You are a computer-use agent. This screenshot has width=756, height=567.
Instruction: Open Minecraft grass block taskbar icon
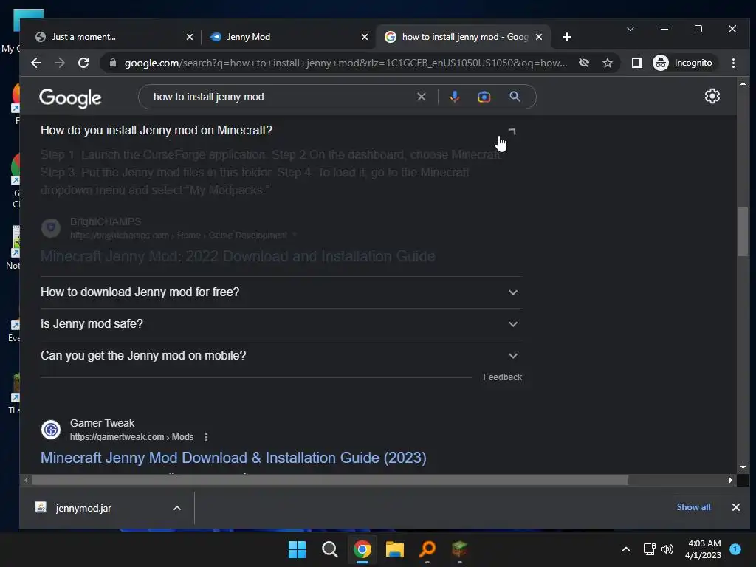[459, 549]
